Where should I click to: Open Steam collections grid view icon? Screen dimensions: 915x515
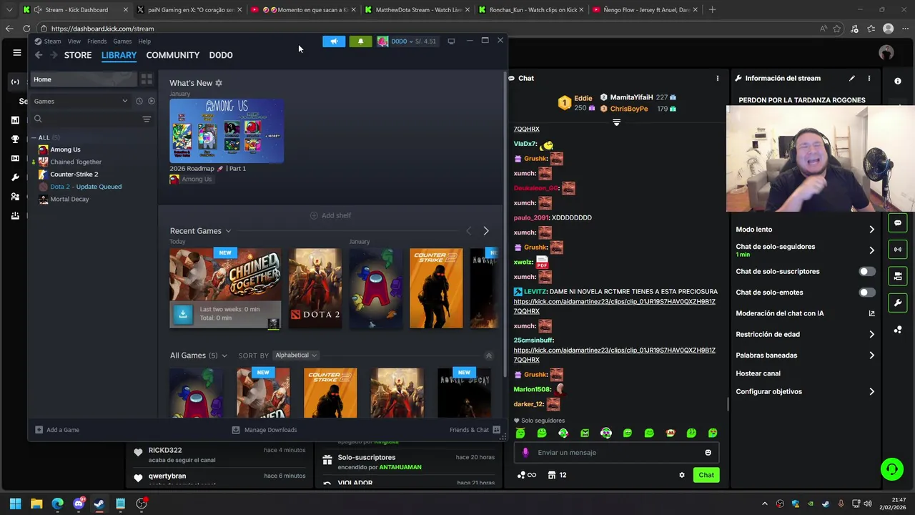[x=147, y=79]
